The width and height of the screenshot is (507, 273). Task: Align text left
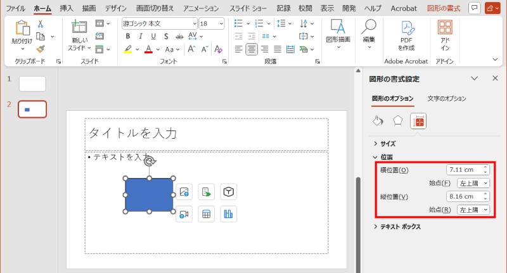(238, 49)
